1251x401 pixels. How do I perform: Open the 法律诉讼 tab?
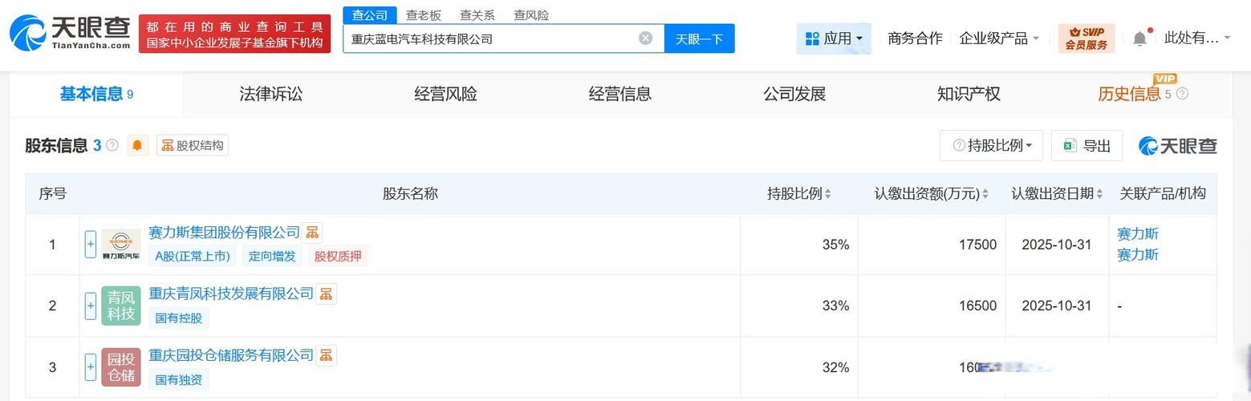point(271,94)
